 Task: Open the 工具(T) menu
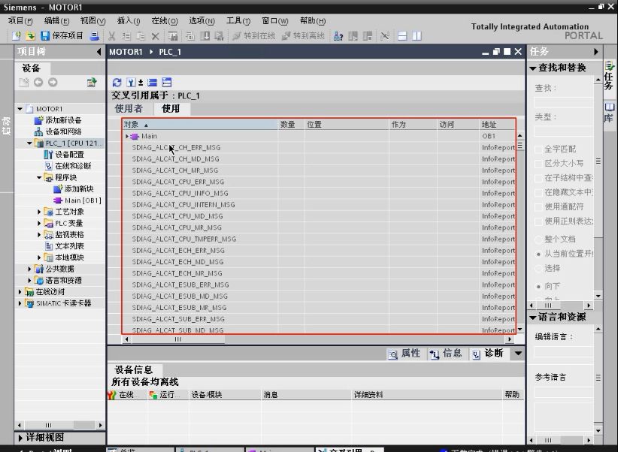238,20
